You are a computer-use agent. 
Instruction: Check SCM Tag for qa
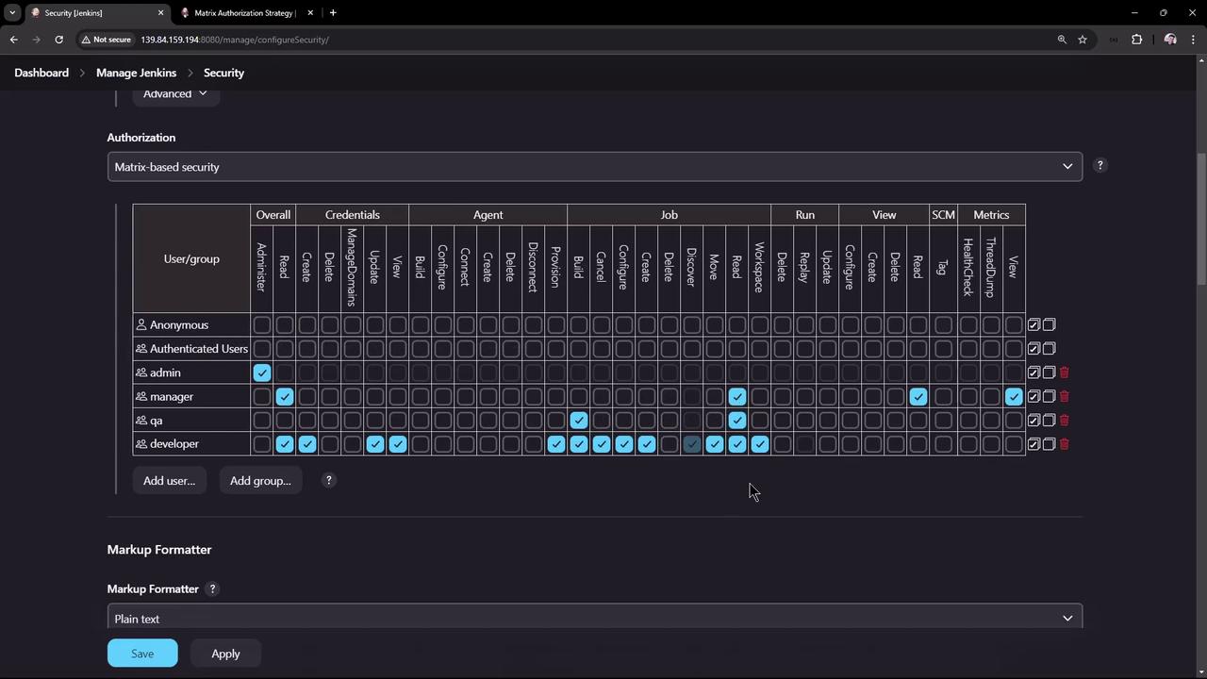(x=943, y=421)
